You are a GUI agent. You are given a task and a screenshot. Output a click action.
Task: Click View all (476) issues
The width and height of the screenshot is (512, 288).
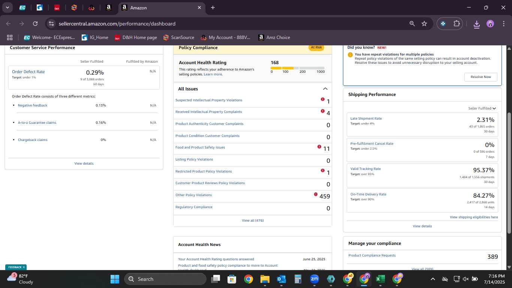[x=253, y=220]
